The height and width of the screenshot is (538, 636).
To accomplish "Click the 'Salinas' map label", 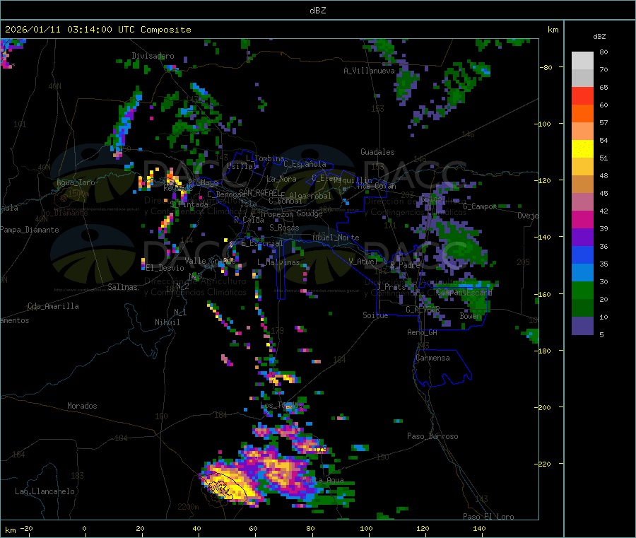I will point(122,287).
